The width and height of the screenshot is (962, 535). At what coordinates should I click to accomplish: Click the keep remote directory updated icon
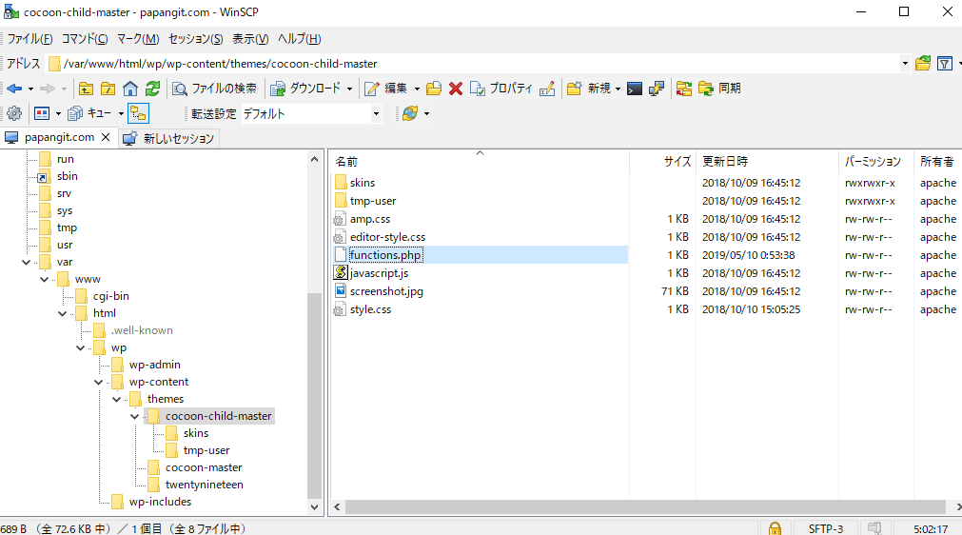click(x=410, y=113)
